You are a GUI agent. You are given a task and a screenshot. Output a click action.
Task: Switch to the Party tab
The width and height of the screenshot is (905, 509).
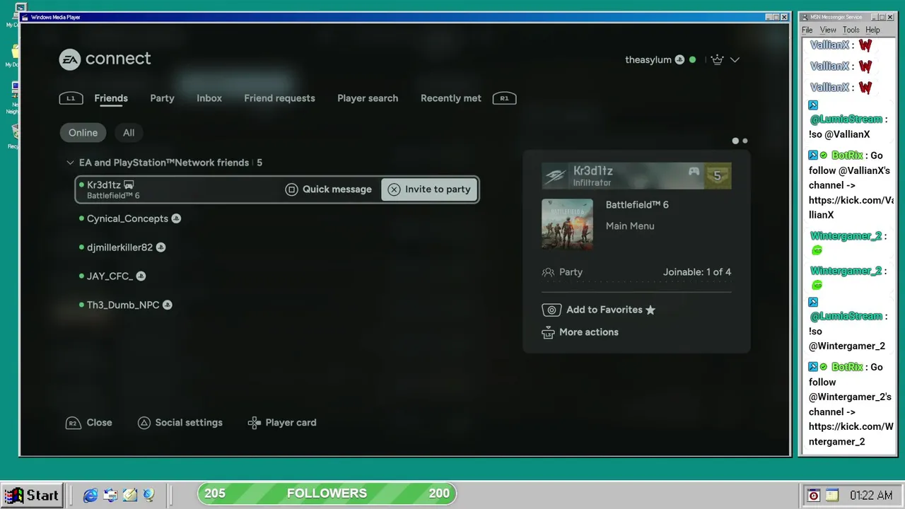(x=162, y=98)
